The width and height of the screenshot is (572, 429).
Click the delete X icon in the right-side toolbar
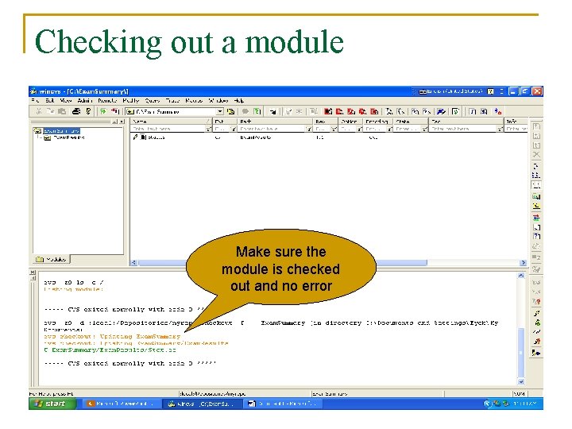click(x=536, y=154)
